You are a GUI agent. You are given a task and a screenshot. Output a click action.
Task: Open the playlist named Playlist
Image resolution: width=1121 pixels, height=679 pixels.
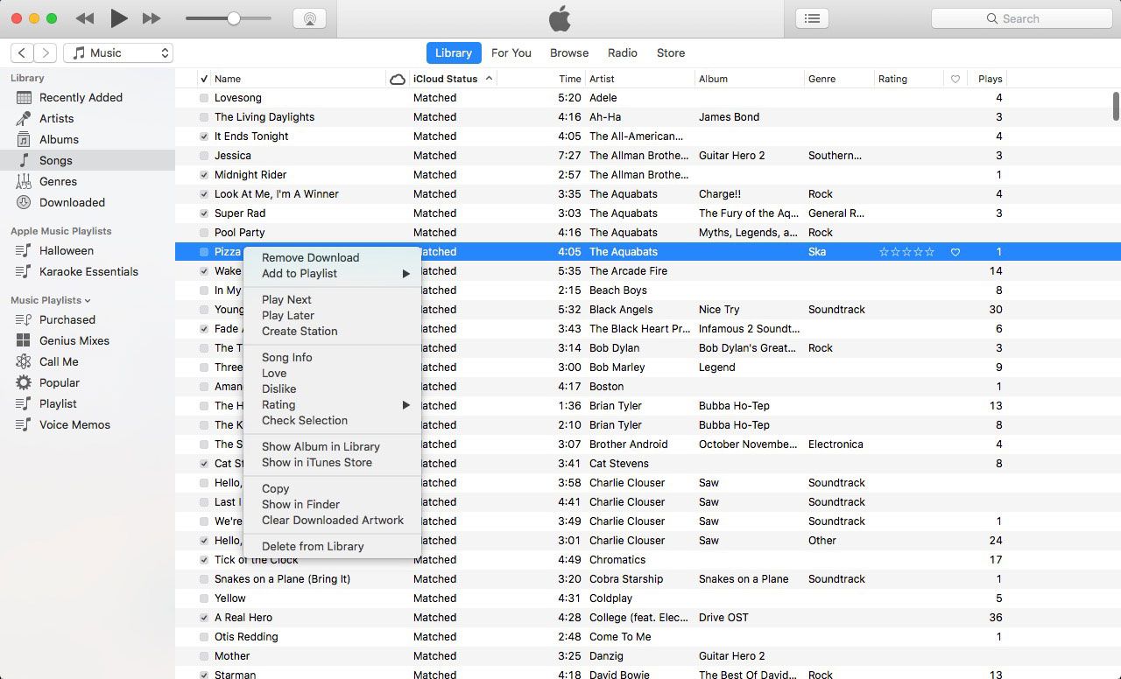pos(58,404)
